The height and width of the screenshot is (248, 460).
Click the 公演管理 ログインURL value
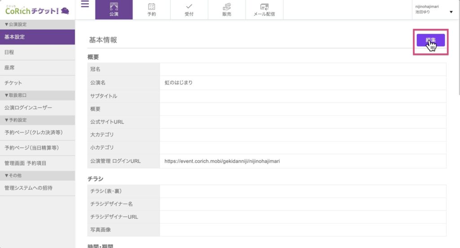coord(222,160)
